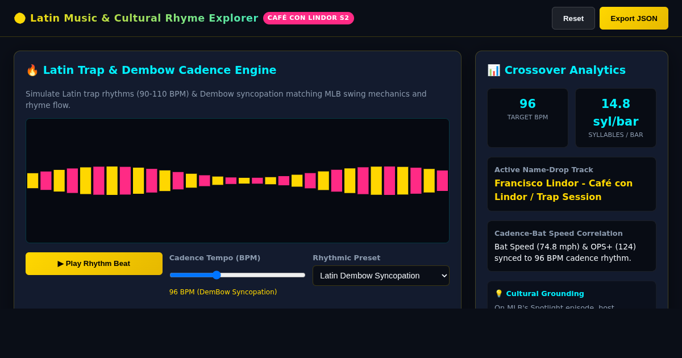The height and width of the screenshot is (358, 682).
Task: Click the 96 BPM (DemBow Syncopation) readout
Action: coord(223,292)
